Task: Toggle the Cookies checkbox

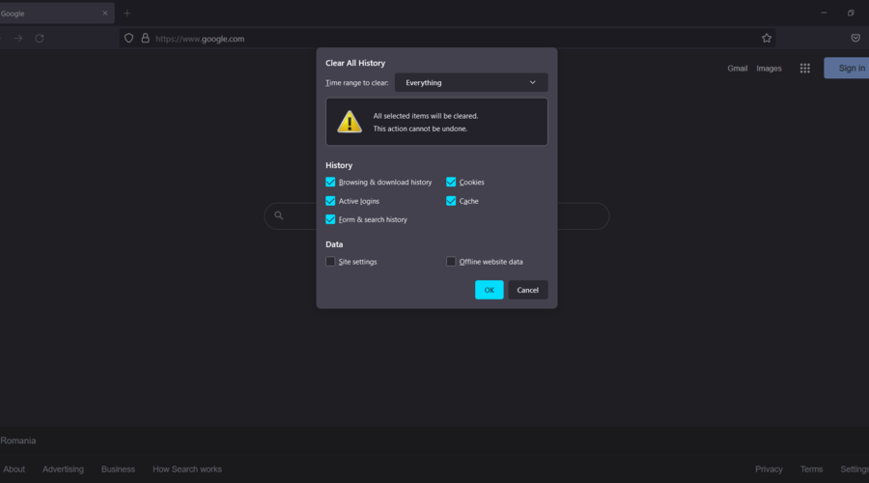Action: point(451,182)
